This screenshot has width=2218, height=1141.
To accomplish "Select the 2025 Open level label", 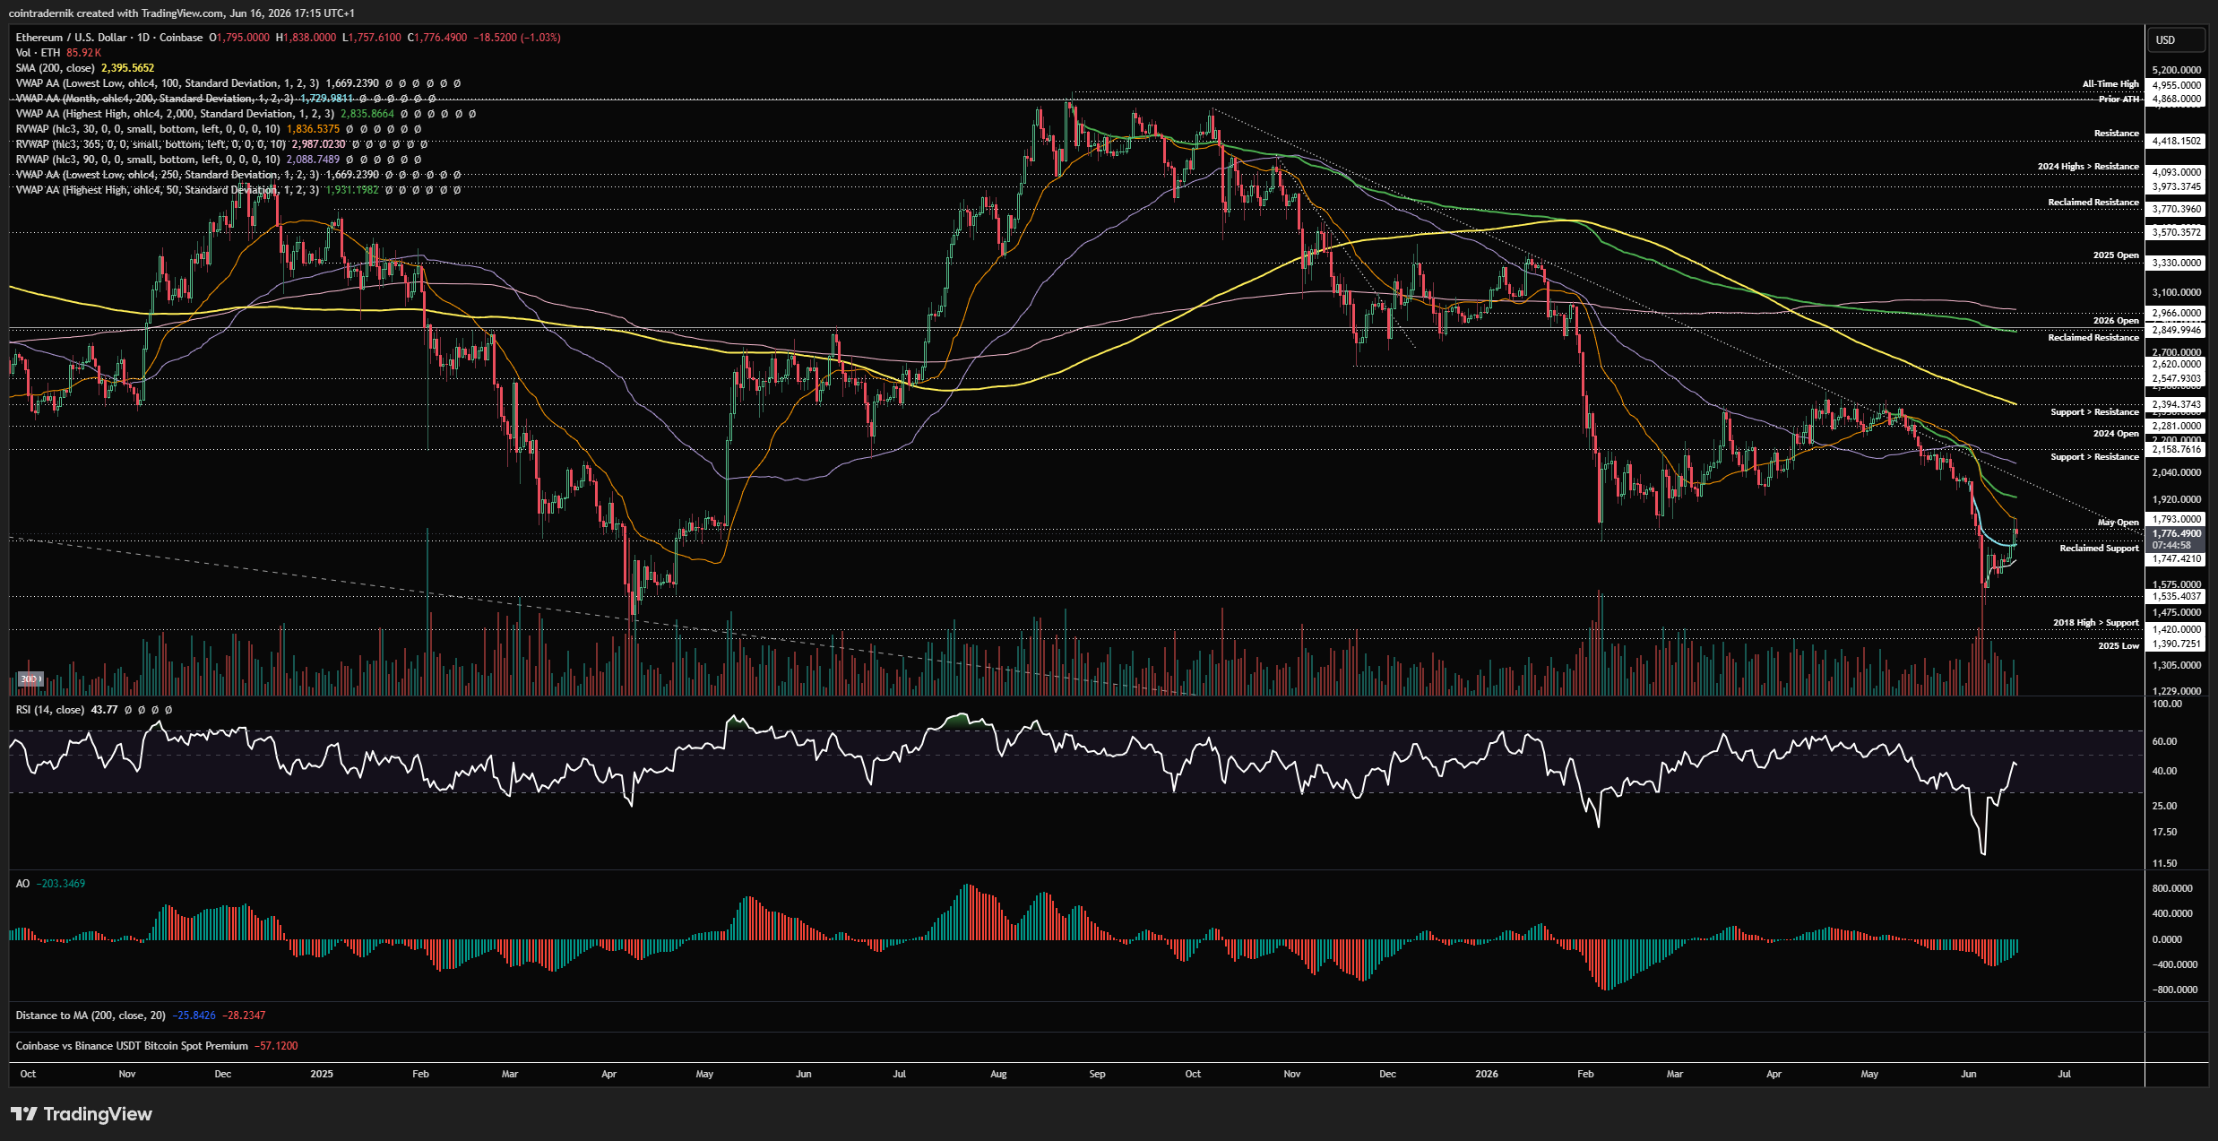I will 2116,255.
